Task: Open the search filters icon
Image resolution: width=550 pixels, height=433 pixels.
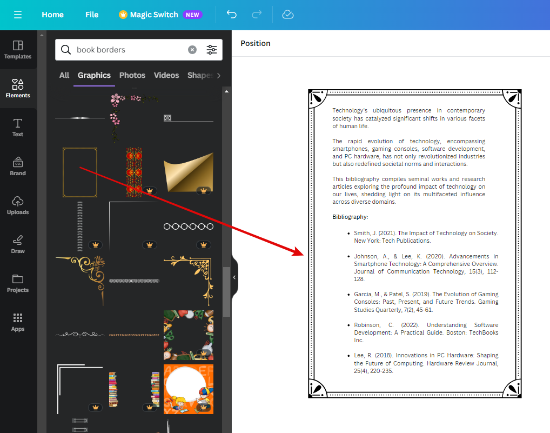Action: pos(211,50)
